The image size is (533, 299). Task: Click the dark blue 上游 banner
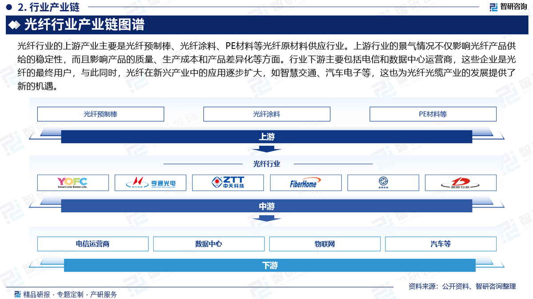coord(266,137)
